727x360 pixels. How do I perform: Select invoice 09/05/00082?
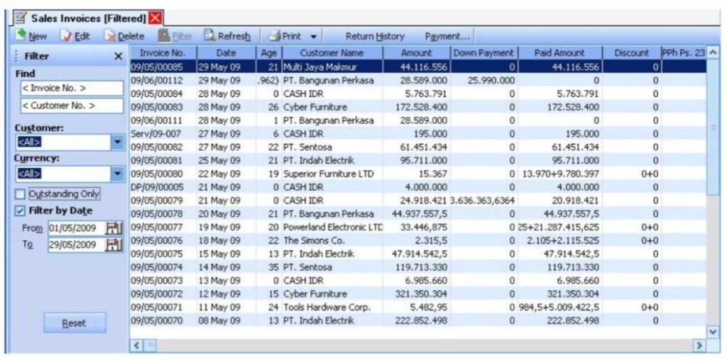156,147
